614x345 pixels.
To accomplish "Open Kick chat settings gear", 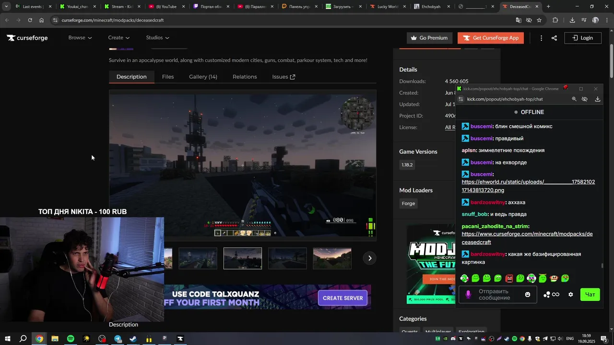I will point(570,294).
